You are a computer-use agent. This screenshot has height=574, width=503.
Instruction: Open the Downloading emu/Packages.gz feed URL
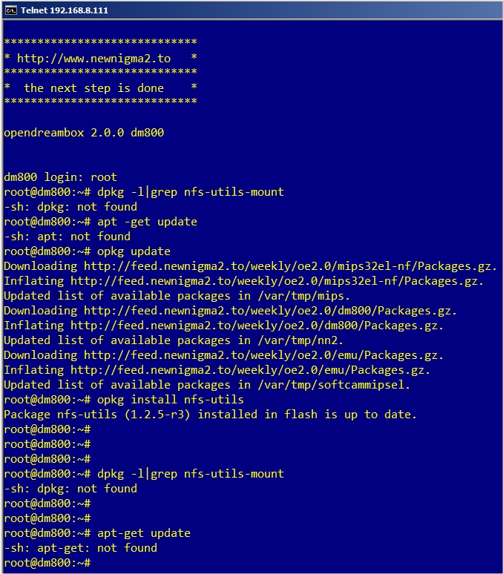click(x=263, y=355)
